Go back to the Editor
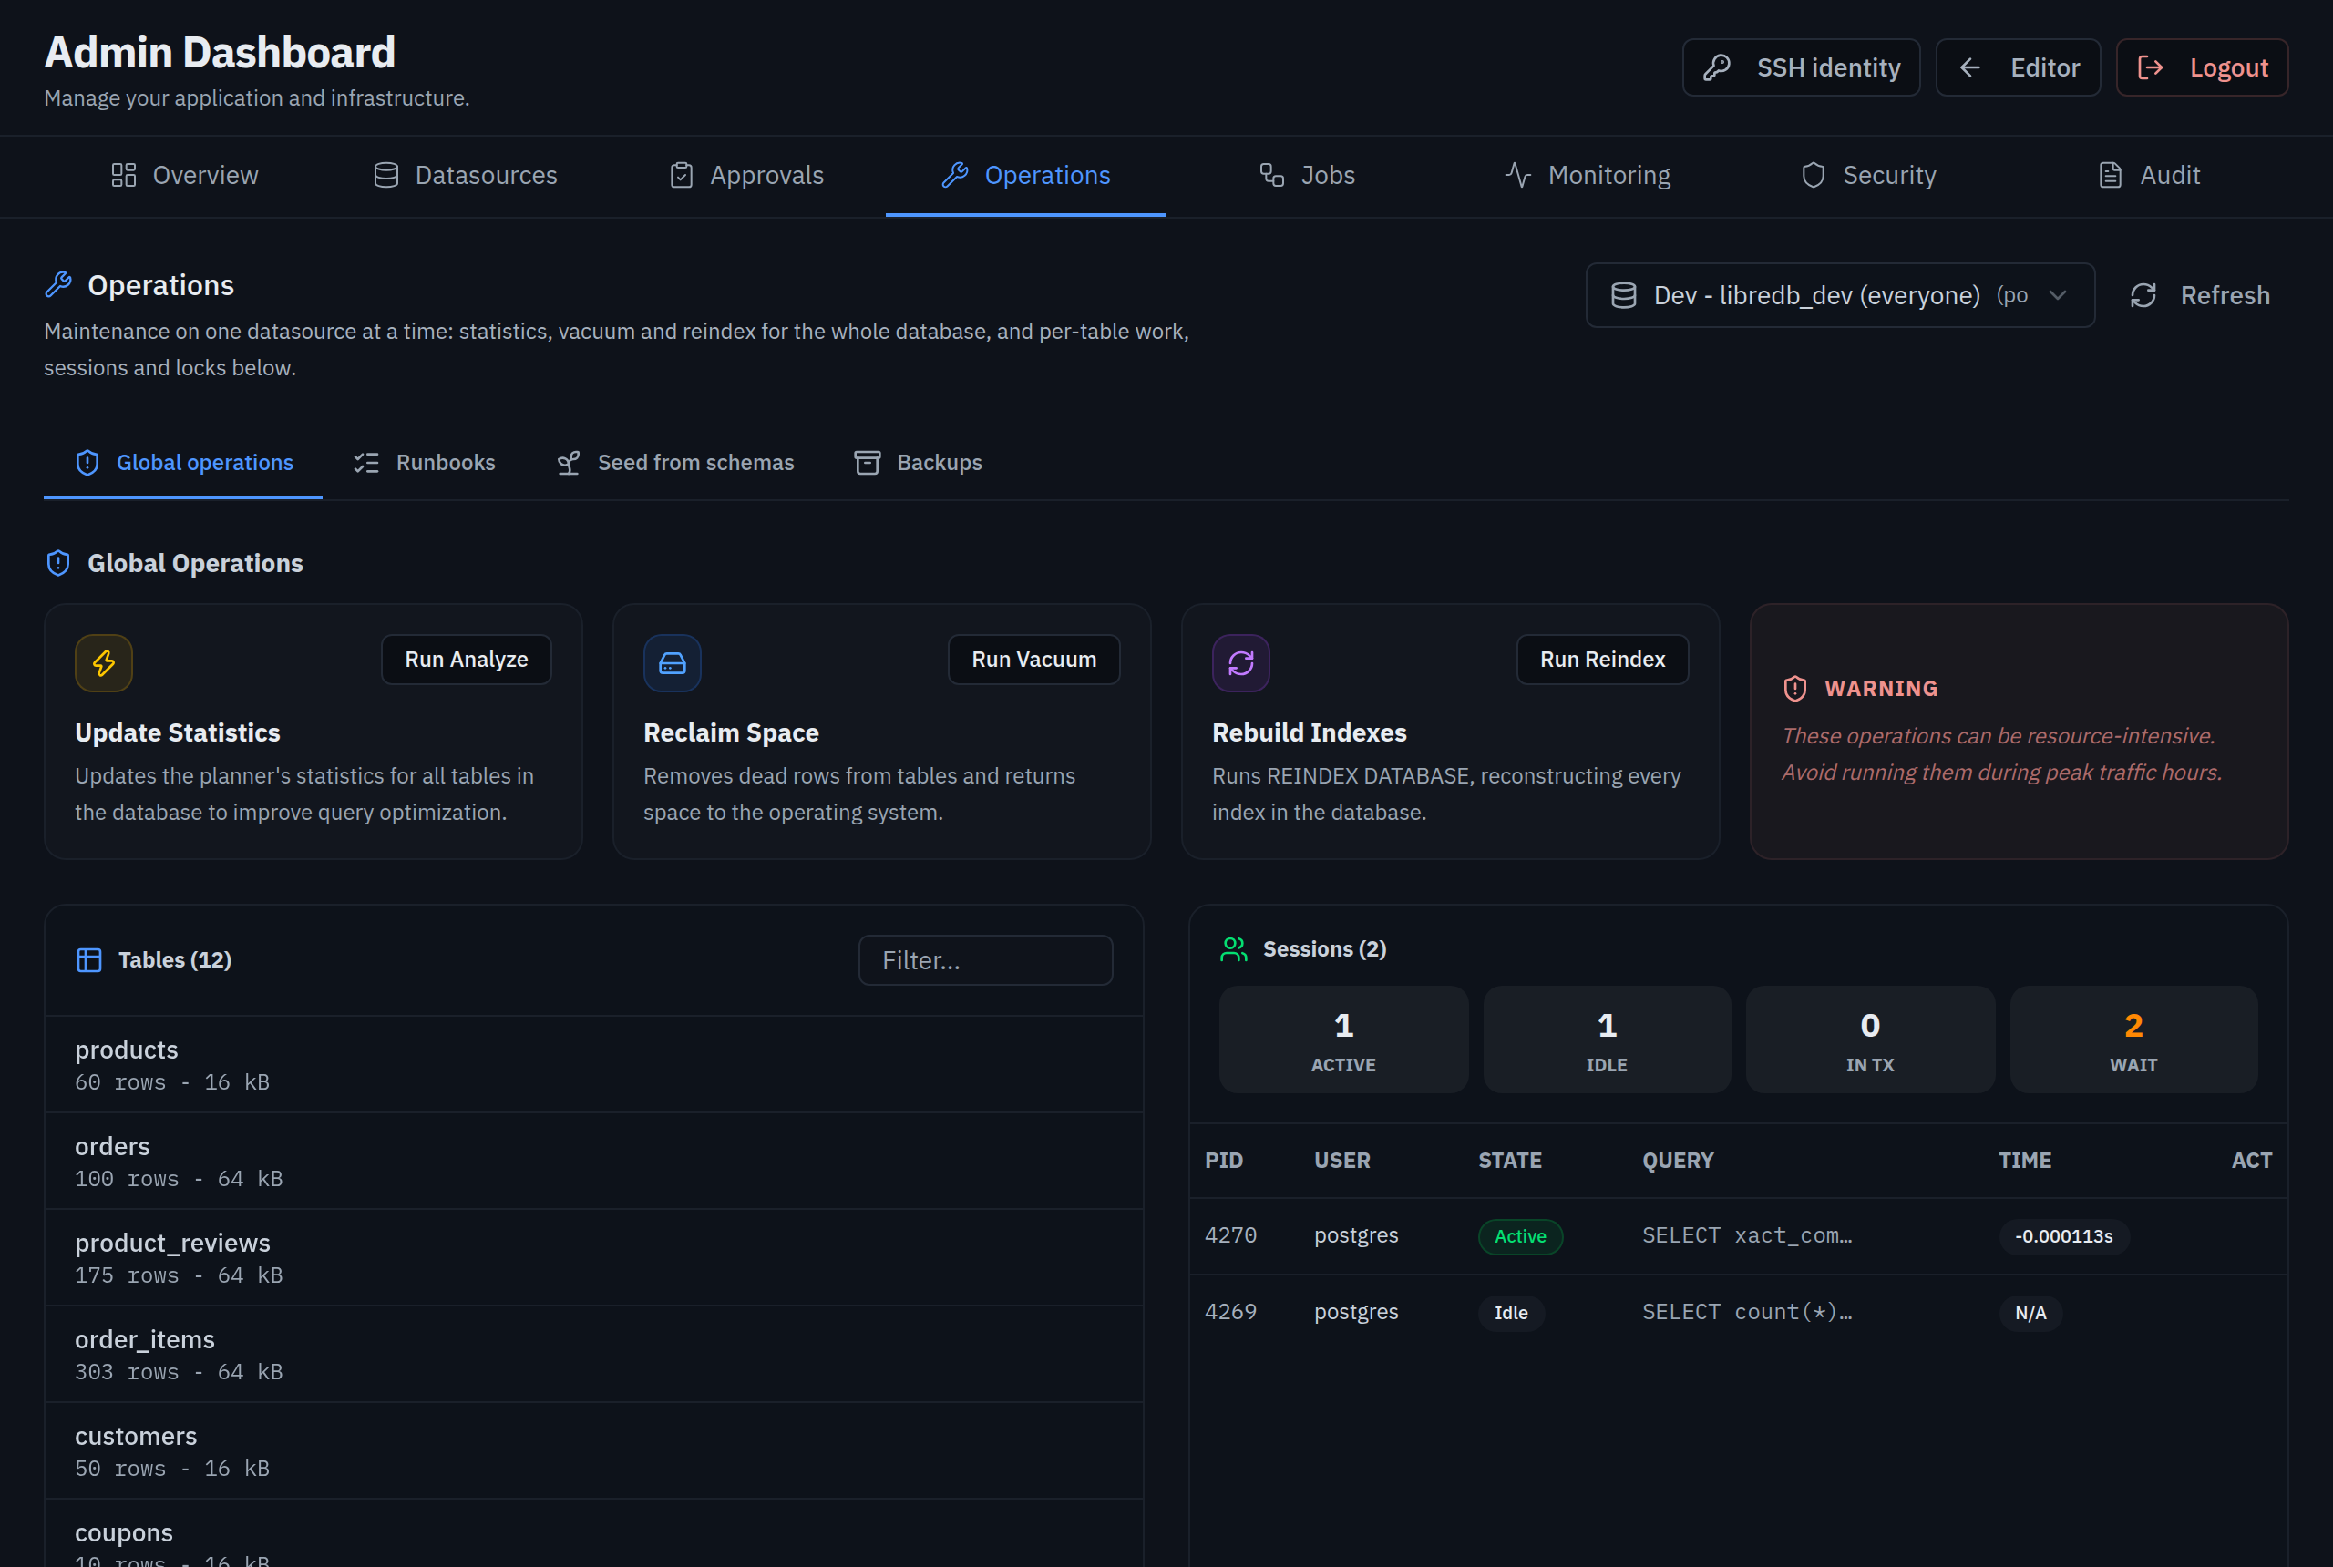Viewport: 2333px width, 1567px height. 2017,67
